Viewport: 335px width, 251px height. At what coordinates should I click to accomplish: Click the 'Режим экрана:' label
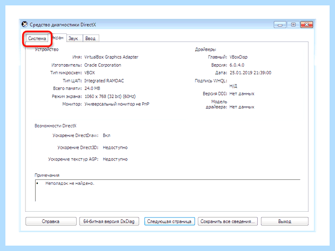click(66, 96)
